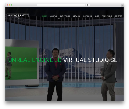Click the green screen panel image

click(x=21, y=63)
